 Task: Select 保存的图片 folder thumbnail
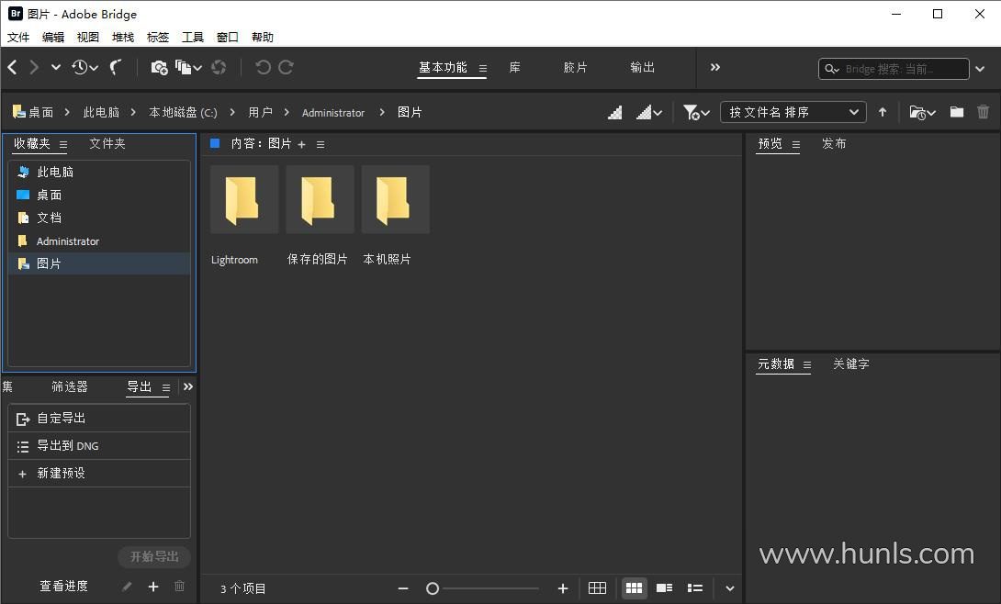tap(320, 199)
